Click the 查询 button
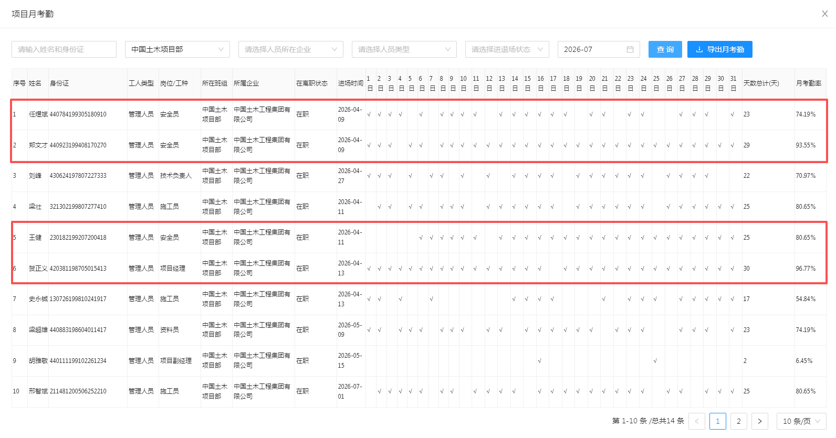Screen dimensions: 836x438 (665, 49)
